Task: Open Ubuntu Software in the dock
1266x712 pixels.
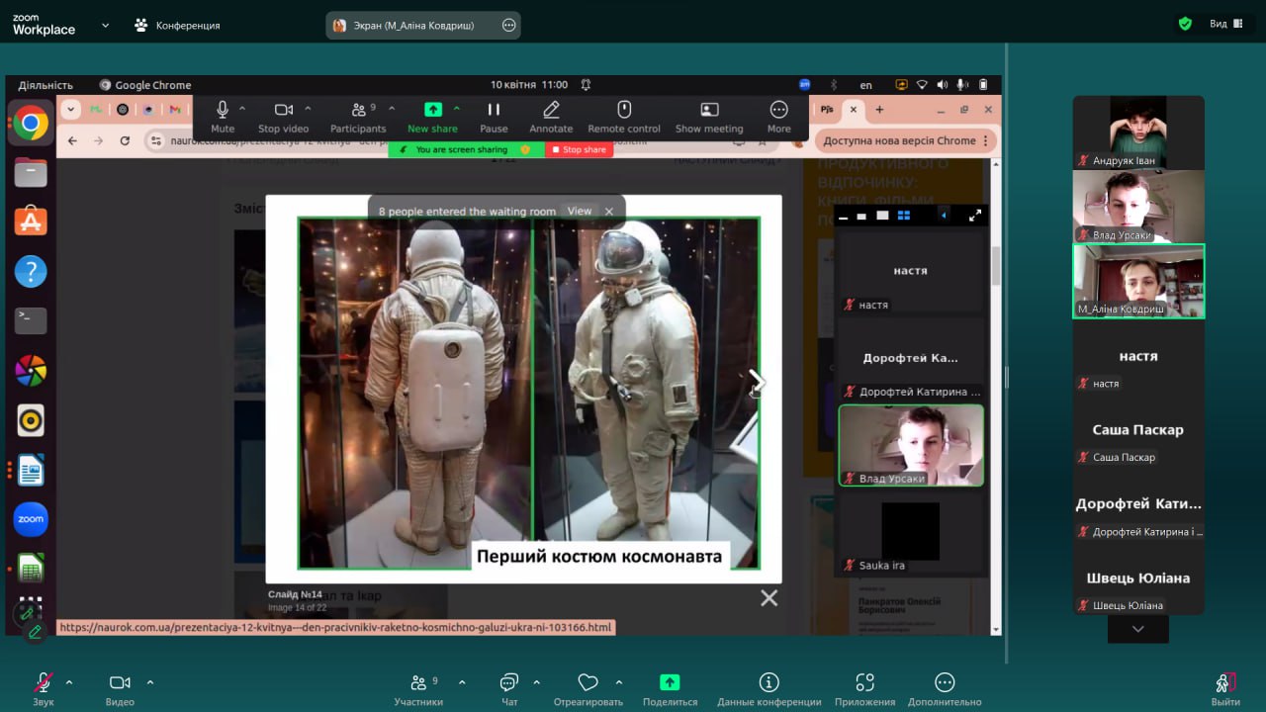Action: 31,222
